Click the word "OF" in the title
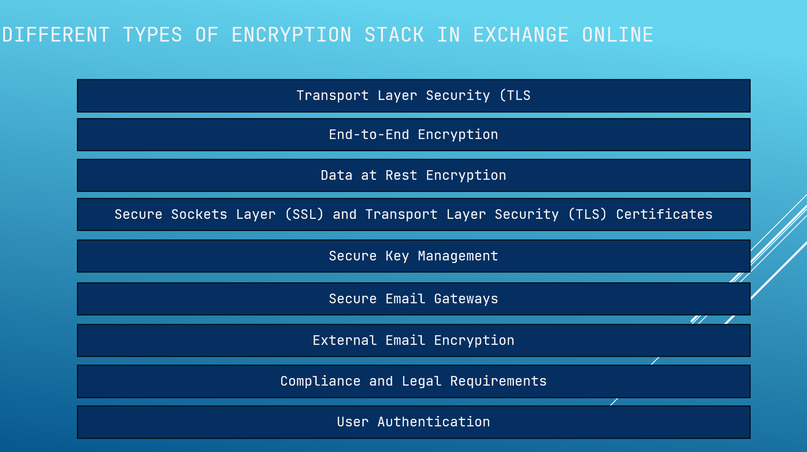Viewport: 807px width, 452px height. click(x=207, y=35)
